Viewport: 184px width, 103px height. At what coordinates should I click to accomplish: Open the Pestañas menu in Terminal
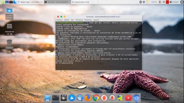pyautogui.click(x=88, y=20)
